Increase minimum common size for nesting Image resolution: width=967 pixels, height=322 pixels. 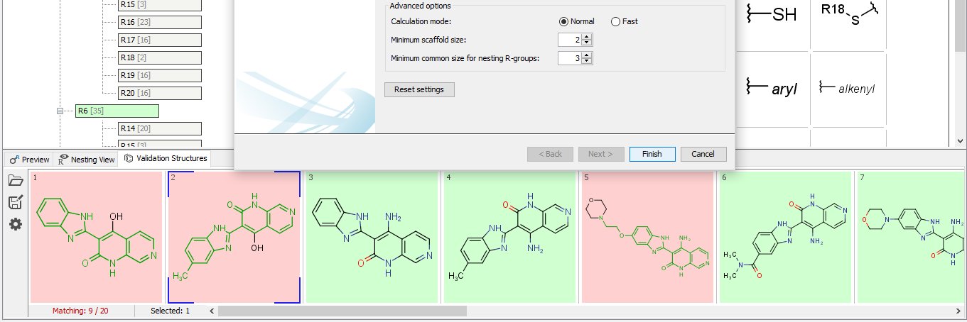pyautogui.click(x=587, y=55)
